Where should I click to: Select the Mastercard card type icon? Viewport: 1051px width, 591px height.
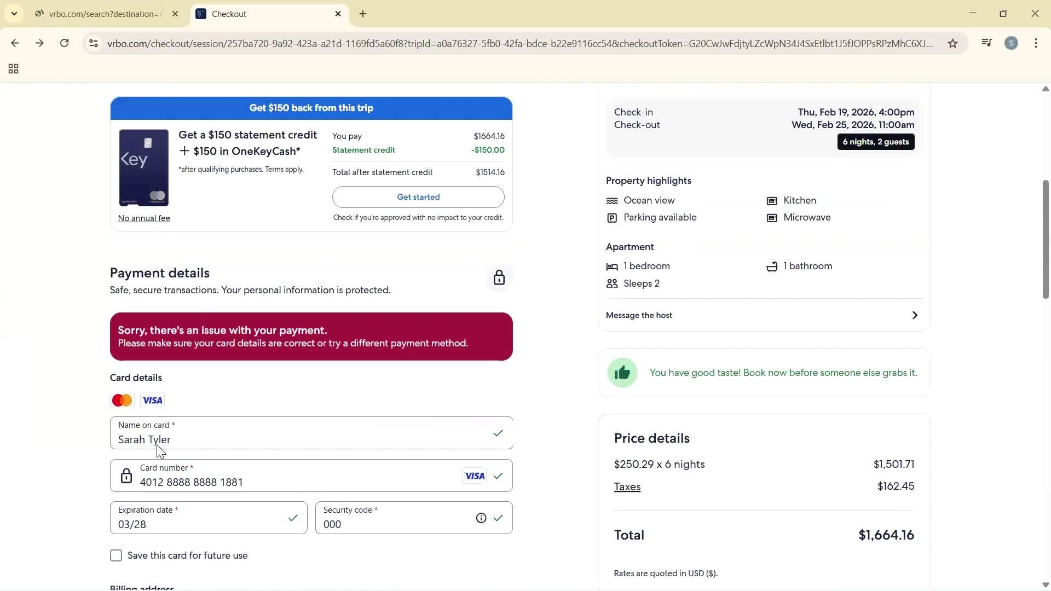click(122, 400)
